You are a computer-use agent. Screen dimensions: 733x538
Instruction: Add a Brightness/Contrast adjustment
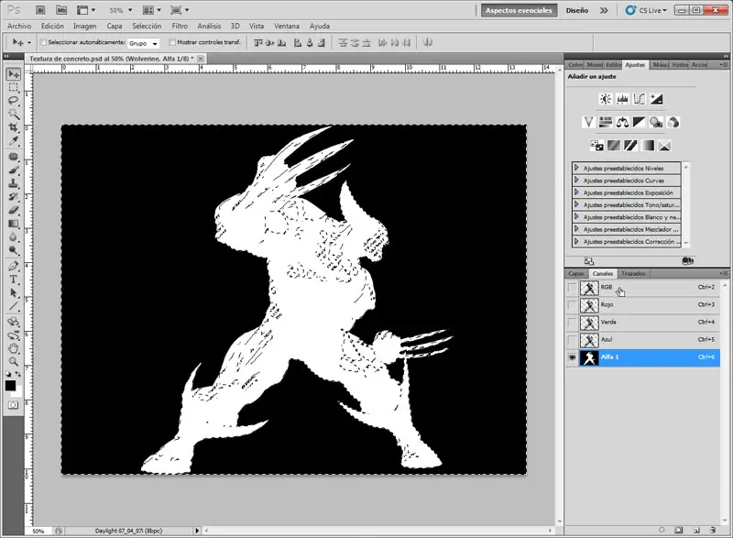point(606,99)
